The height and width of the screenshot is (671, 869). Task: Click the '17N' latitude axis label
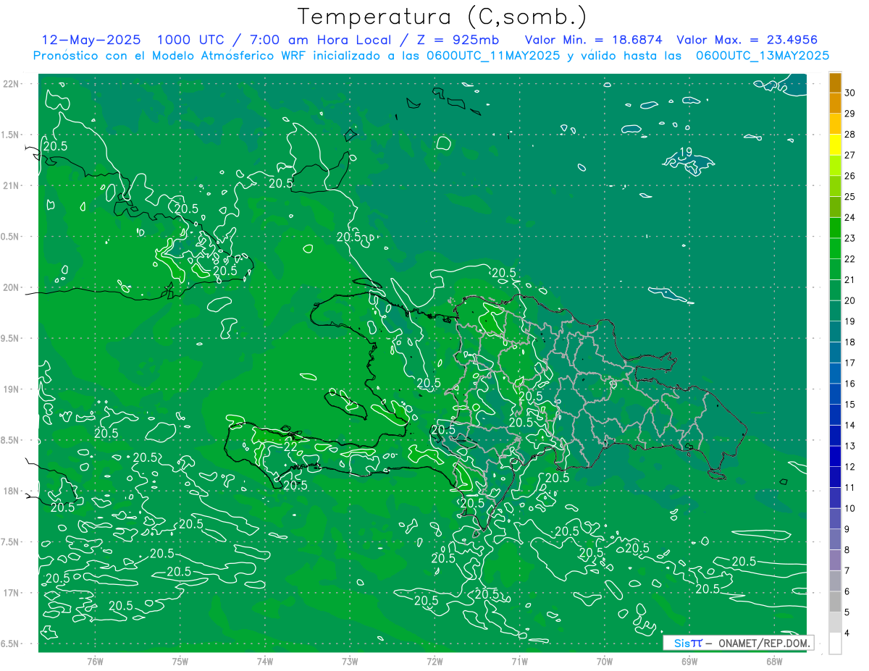tap(11, 593)
